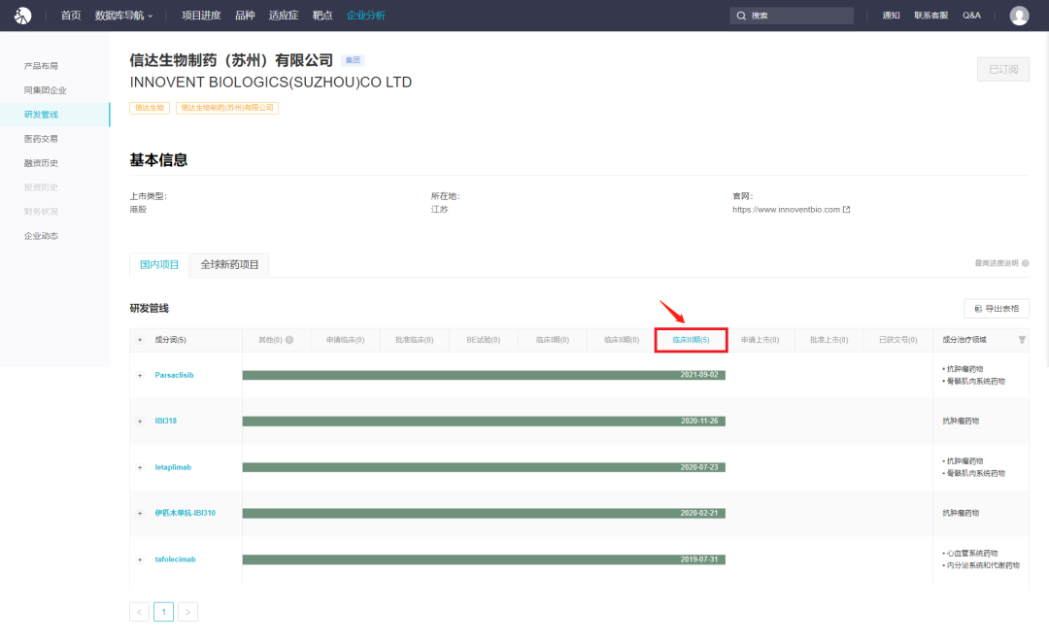The image size is (1049, 644).
Task: Select 同集团企业 in the left sidebar
Action: pos(45,90)
